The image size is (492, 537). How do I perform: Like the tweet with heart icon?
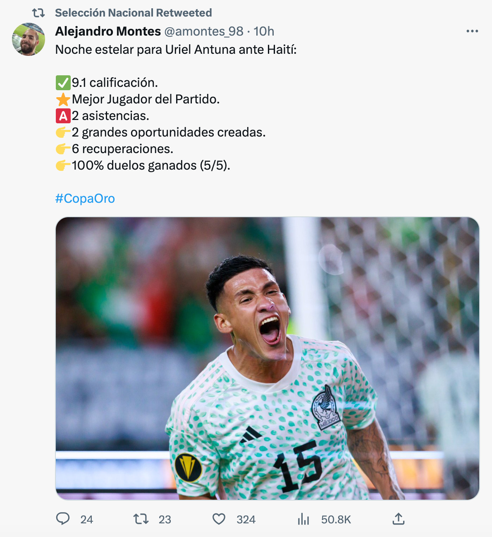click(x=219, y=519)
